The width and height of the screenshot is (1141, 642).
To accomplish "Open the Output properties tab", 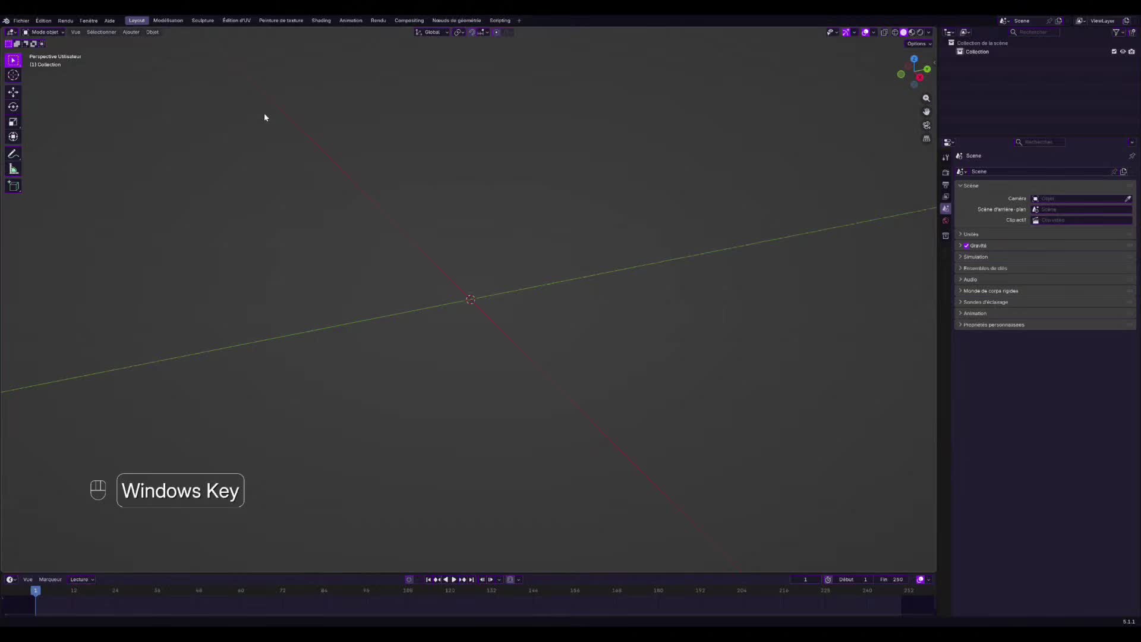I will 945,185.
